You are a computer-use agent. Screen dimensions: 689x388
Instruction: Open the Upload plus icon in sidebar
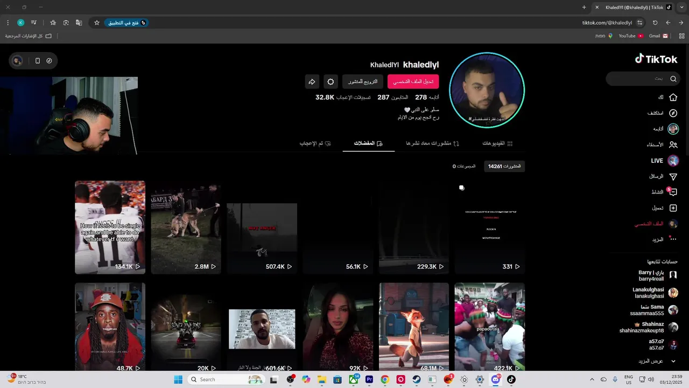click(673, 208)
